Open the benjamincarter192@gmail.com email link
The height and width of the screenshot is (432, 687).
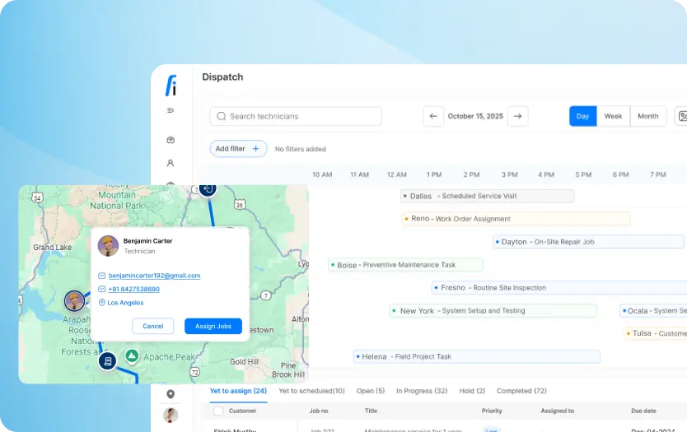pos(154,276)
